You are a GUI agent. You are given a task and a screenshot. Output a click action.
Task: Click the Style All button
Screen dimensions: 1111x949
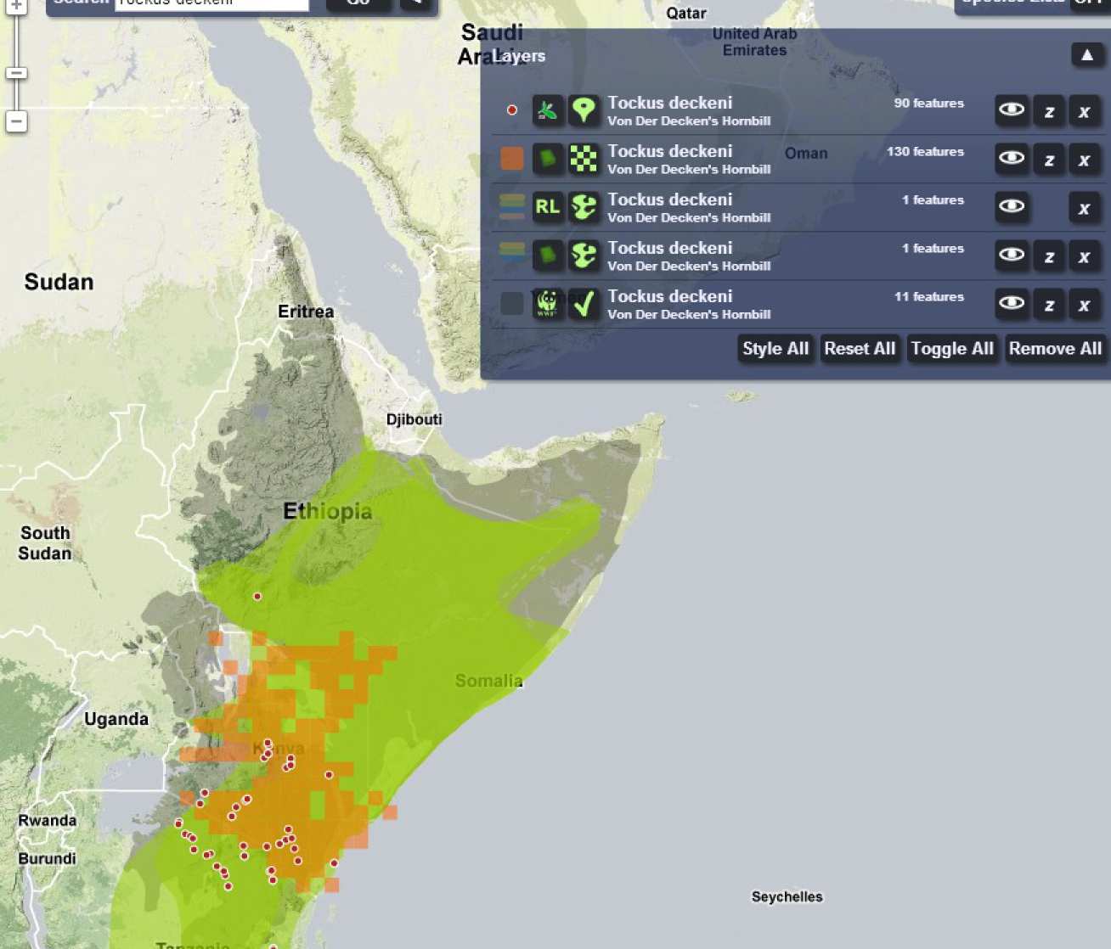(x=775, y=349)
